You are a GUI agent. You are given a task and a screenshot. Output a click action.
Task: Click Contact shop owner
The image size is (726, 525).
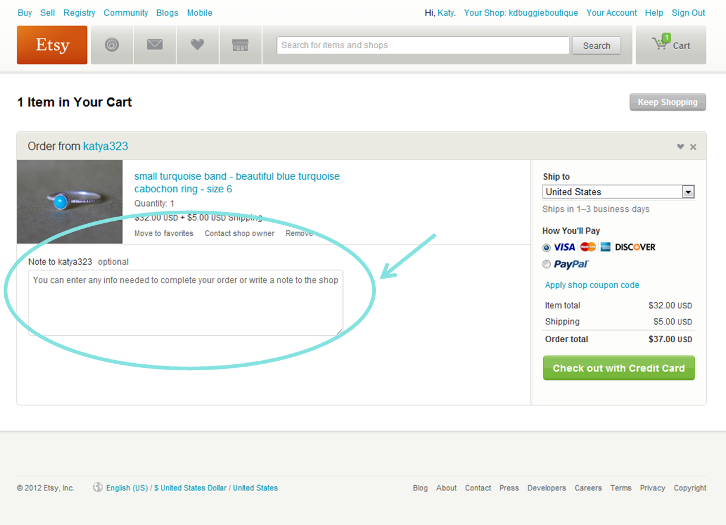pos(239,233)
